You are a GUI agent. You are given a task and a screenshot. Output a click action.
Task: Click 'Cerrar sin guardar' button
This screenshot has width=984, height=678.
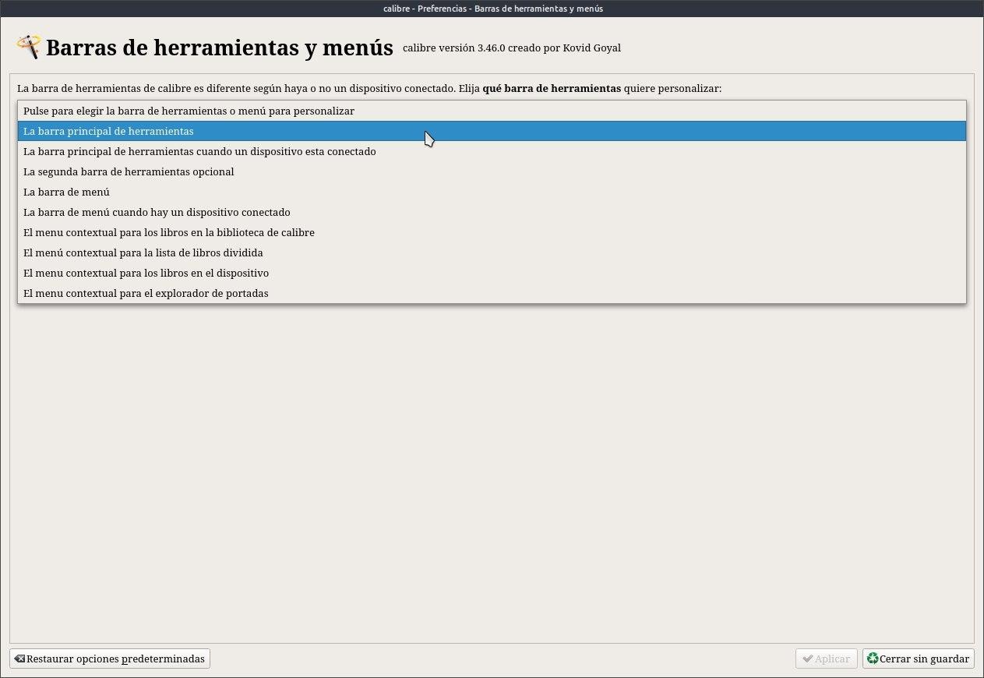(918, 659)
